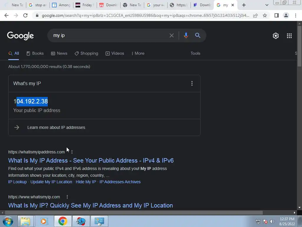Click Learn more about IP addresses
The height and width of the screenshot is (227, 302).
[56, 127]
